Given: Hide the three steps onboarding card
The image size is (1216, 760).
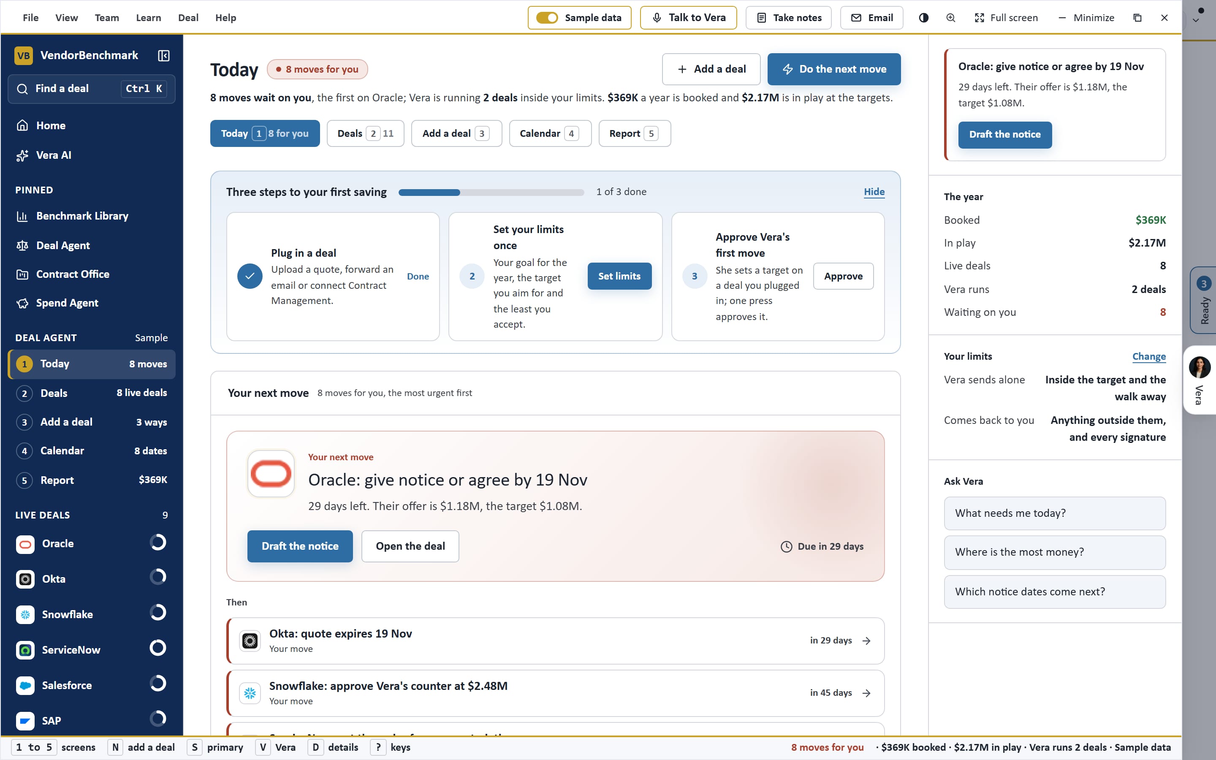Looking at the screenshot, I should (x=874, y=192).
